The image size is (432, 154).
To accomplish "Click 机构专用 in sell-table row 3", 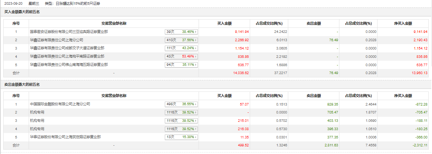I will [x=37, y=121].
